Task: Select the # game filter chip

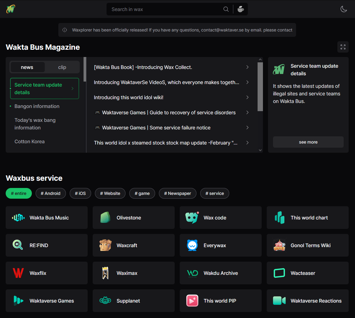Action: pyautogui.click(x=142, y=193)
